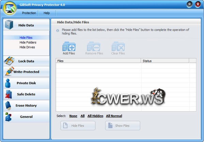The image size is (204, 142).
Task: Click the document icon in Hide Files button
Action: point(65,125)
